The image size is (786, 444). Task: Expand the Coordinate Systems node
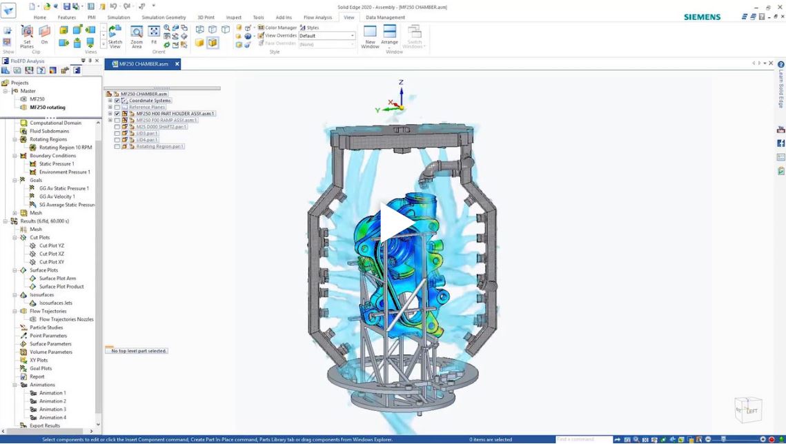(x=110, y=101)
